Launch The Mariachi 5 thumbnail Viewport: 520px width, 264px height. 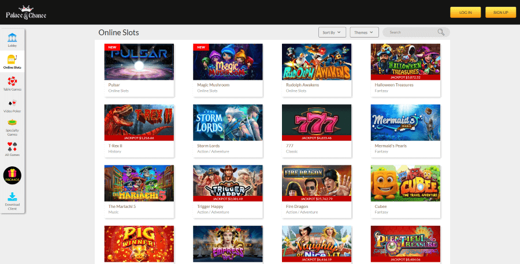(x=139, y=183)
